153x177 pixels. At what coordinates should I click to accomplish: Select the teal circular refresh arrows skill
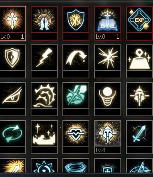pyautogui.click(x=12, y=133)
